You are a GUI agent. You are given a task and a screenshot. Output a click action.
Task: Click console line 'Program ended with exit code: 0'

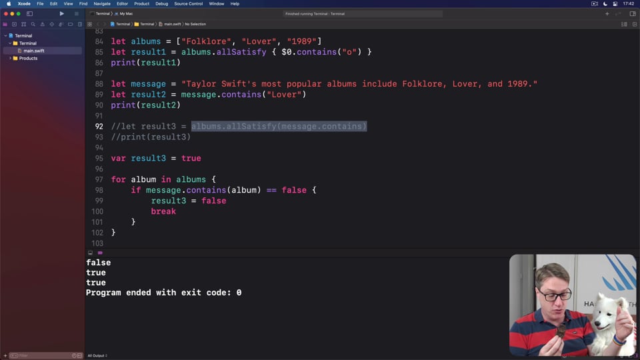click(164, 293)
